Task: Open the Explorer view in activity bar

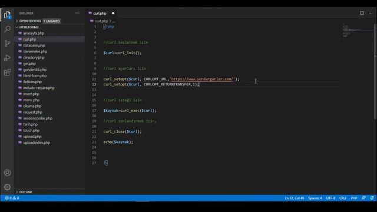Action: tap(7, 15)
